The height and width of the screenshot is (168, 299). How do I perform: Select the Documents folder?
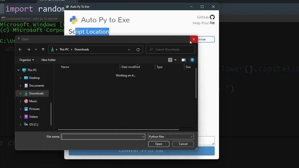[36, 86]
